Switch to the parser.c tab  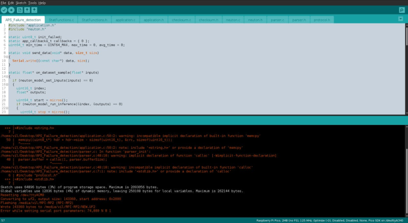[278, 20]
